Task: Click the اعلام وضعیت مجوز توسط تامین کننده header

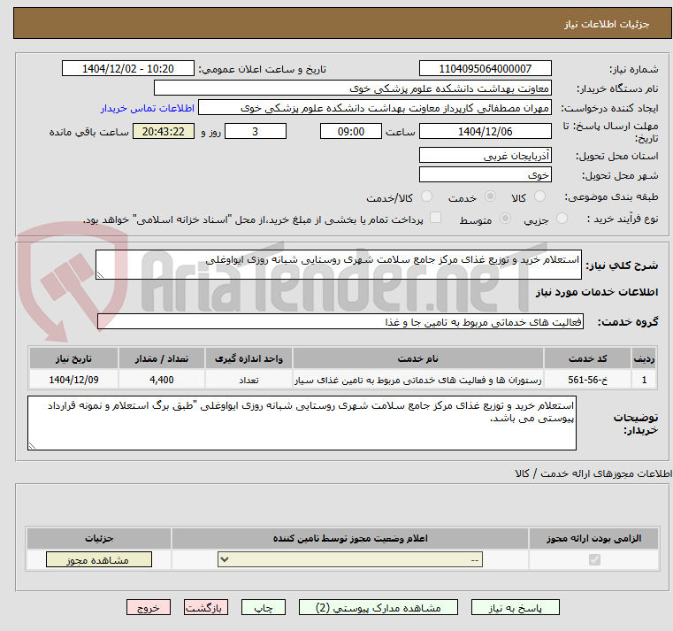Action: [x=350, y=538]
